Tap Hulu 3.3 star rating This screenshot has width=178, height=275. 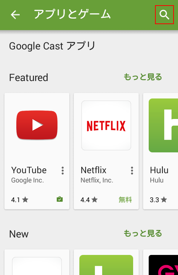(x=158, y=200)
